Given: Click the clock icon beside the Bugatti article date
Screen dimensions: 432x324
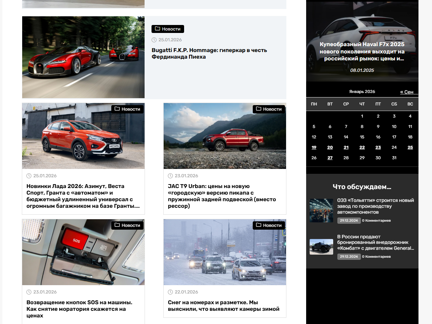Looking at the screenshot, I should pos(154,40).
